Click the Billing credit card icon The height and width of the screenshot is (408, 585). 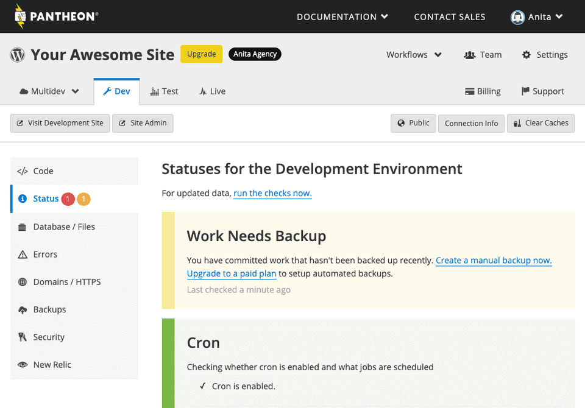[x=469, y=92]
